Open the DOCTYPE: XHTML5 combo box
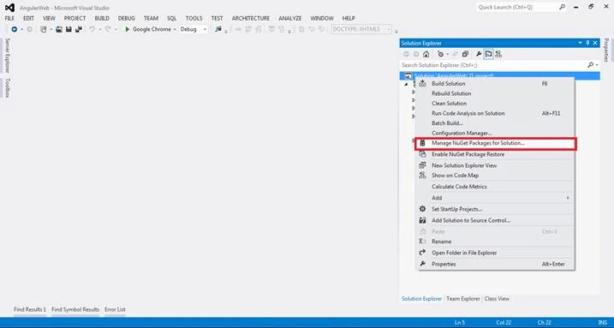 click(361, 29)
